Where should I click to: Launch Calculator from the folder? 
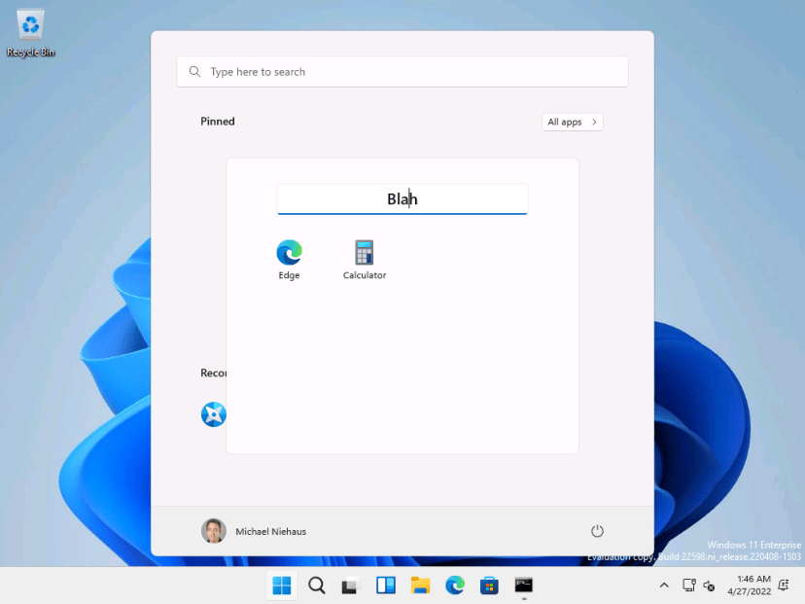pos(364,253)
